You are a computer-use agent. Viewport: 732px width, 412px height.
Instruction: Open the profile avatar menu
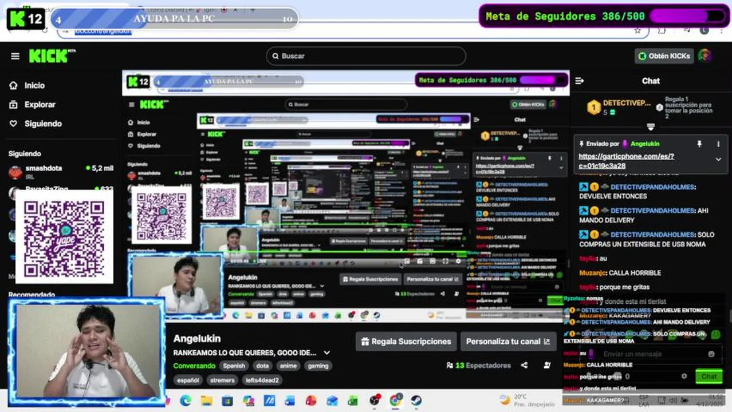(x=705, y=56)
